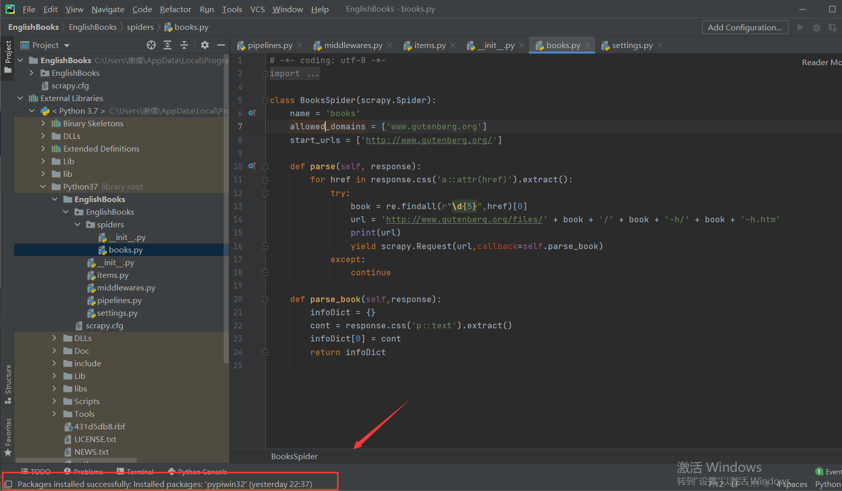The image size is (842, 491).
Task: Collapse the spiders folder in tree
Action: point(77,224)
